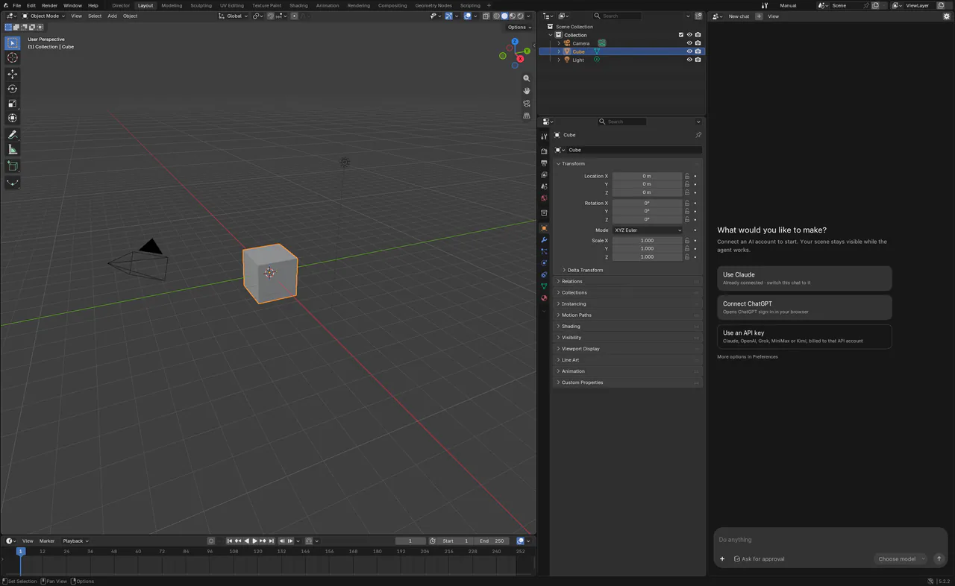This screenshot has width=955, height=586.
Task: Toggle the Light eye visibility
Action: (x=689, y=60)
